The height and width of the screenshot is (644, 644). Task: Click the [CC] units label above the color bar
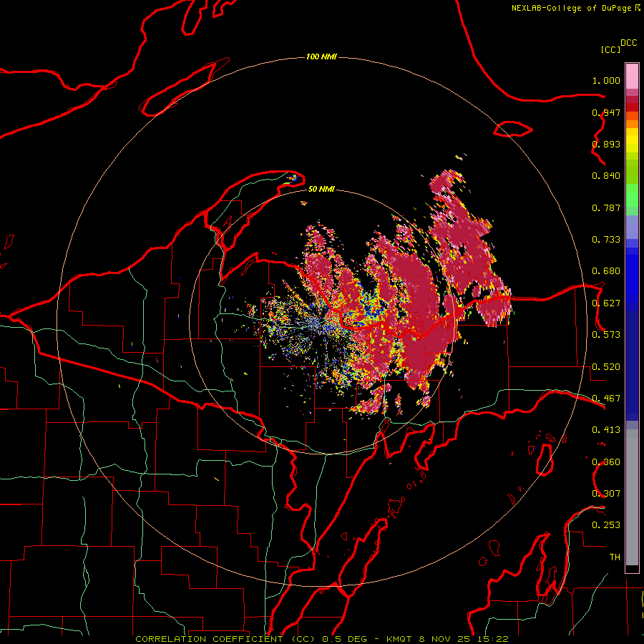click(610, 49)
